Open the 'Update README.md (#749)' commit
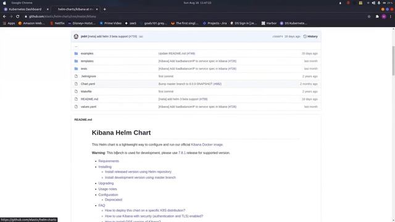 tap(177, 54)
